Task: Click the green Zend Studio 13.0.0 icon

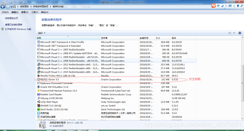Action: (x=39, y=109)
